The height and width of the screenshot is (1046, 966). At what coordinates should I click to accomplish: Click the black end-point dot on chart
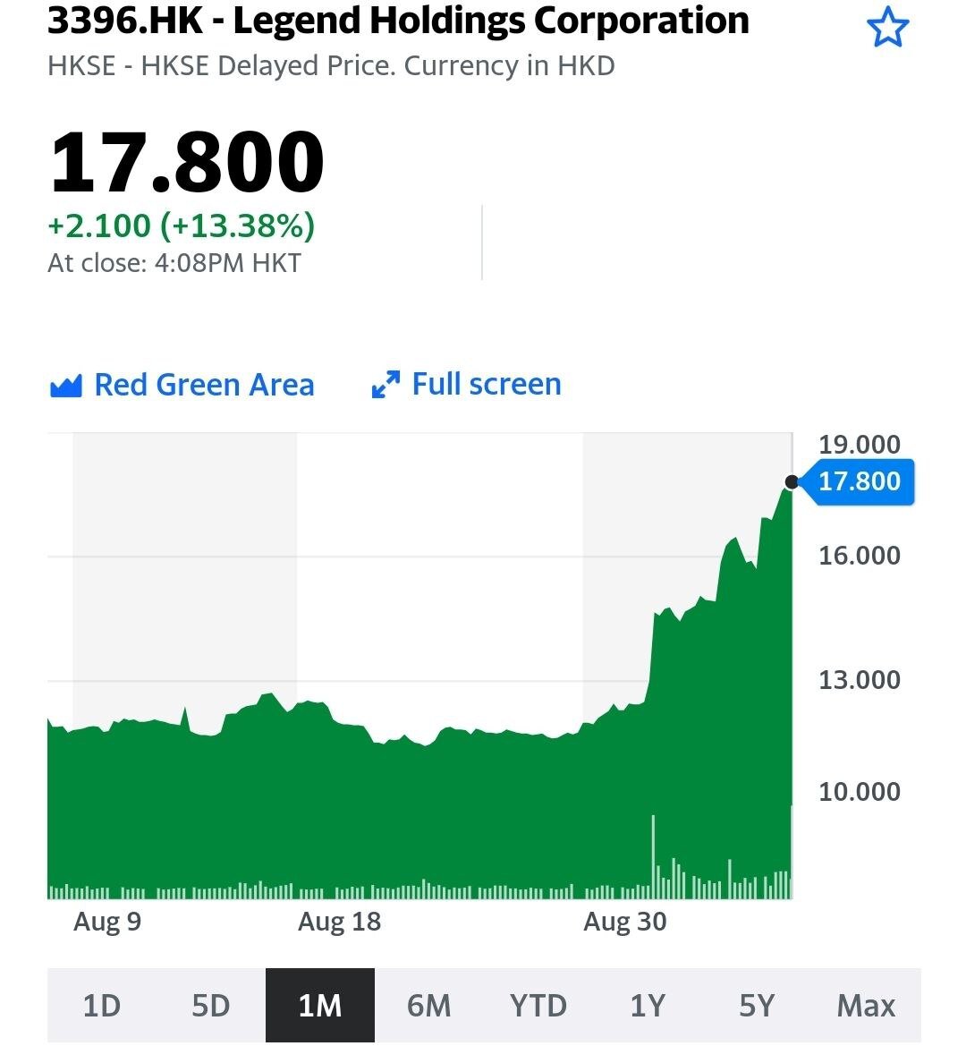tap(792, 481)
